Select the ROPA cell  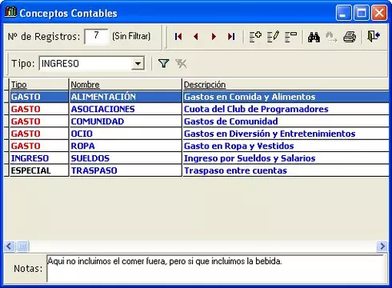[x=126, y=146]
